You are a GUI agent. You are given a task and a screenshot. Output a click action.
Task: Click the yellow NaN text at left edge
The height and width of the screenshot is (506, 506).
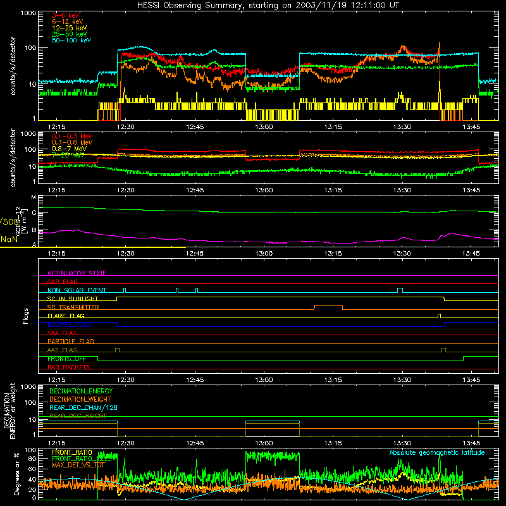9,239
